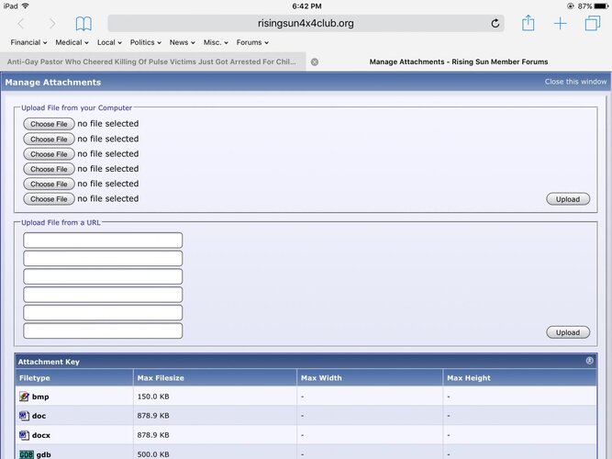Click the docx filetype icon
The image size is (612, 459).
pos(24,435)
